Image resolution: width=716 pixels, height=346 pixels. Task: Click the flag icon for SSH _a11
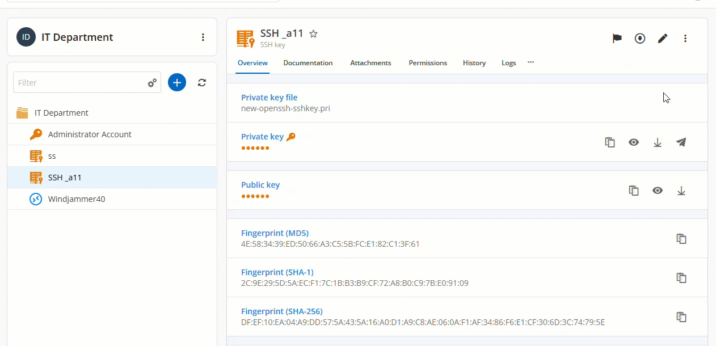(x=617, y=39)
